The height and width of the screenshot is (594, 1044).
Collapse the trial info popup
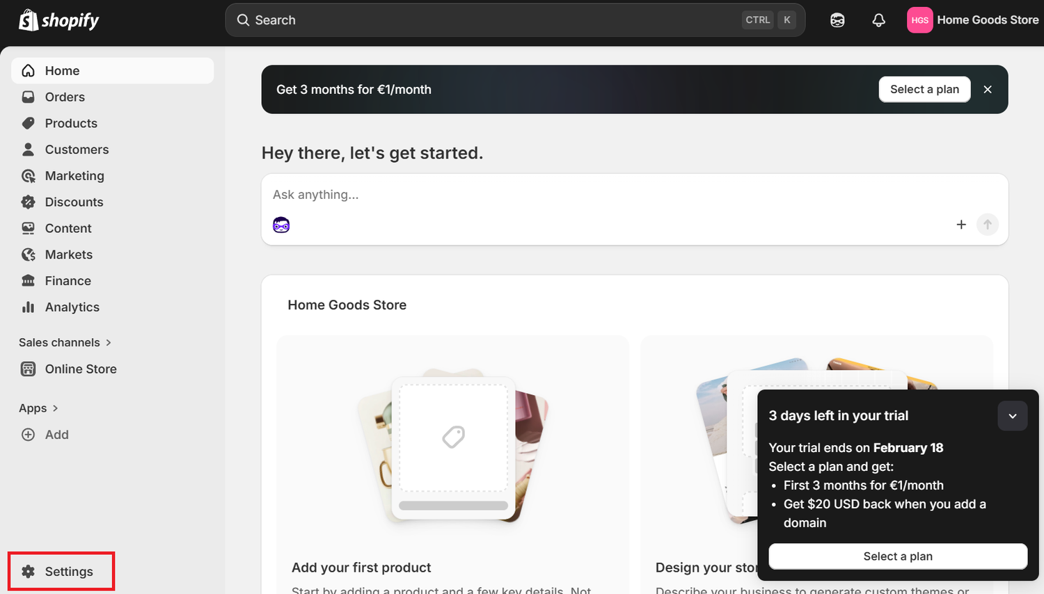pyautogui.click(x=1012, y=416)
